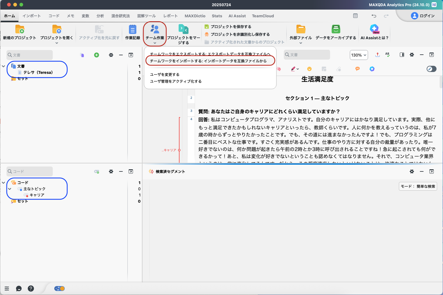This screenshot has width=443, height=295.
Task: Open the インポート ribbon tab
Action: pos(31,16)
